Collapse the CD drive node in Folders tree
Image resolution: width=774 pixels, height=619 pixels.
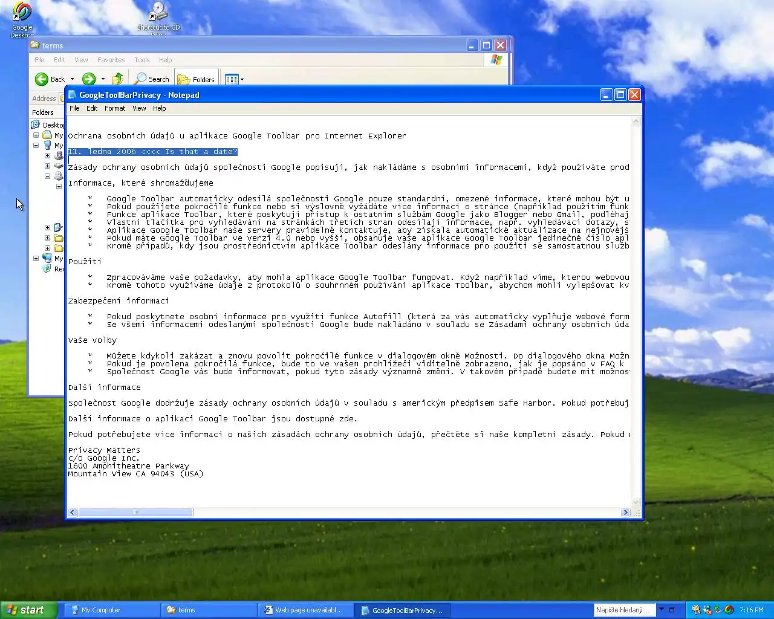point(47,176)
